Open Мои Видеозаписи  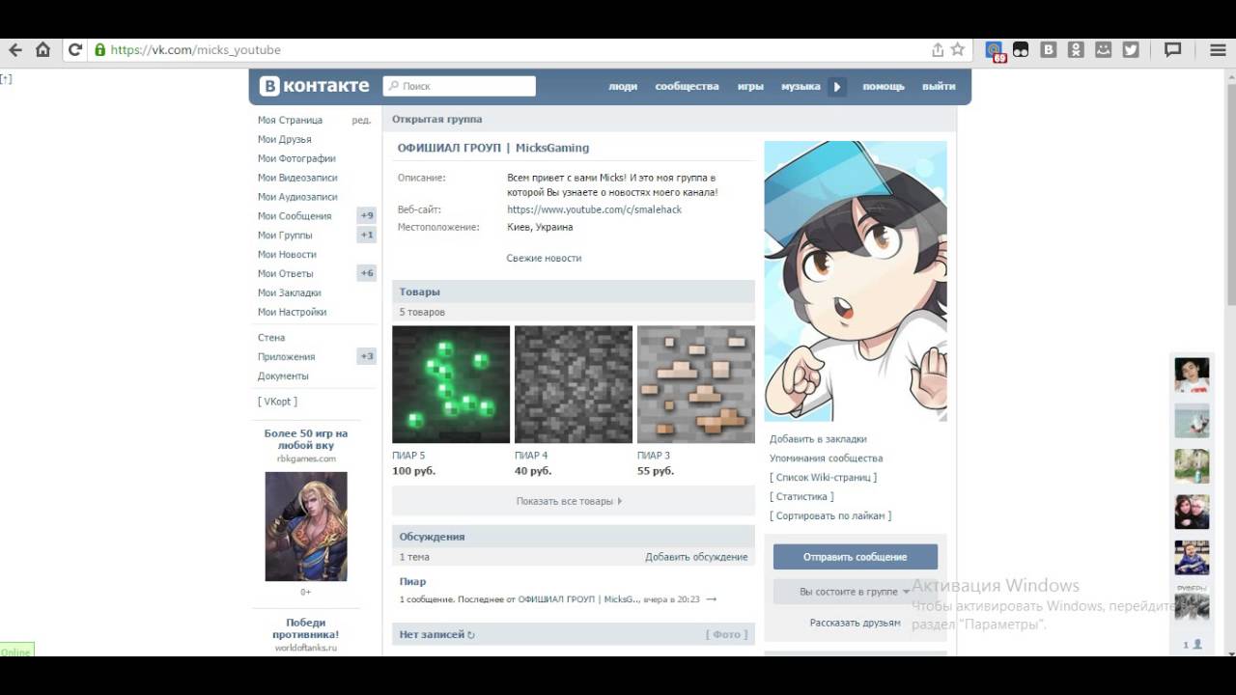pos(297,178)
